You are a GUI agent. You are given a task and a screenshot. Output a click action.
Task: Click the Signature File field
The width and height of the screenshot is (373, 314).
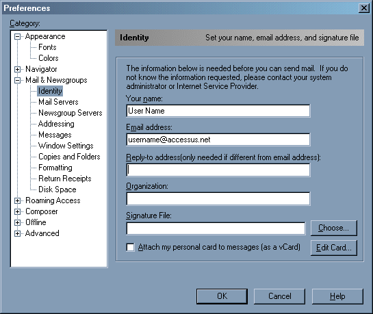pyautogui.click(x=216, y=228)
